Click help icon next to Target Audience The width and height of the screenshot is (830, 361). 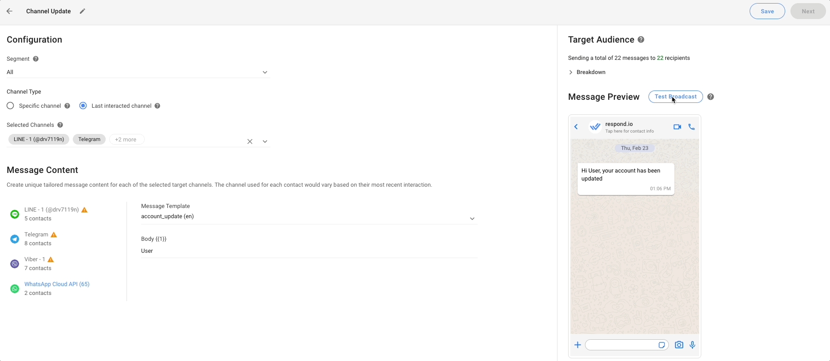(641, 40)
